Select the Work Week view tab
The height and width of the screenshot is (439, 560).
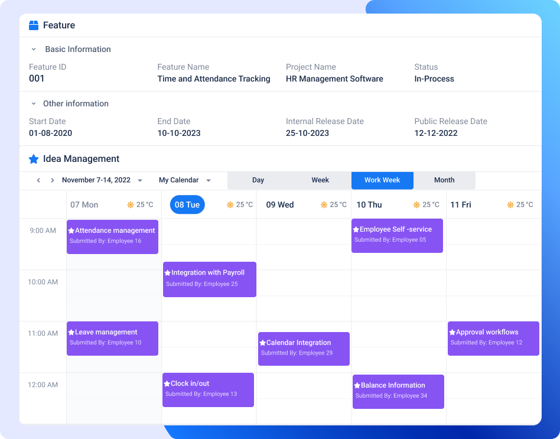point(382,180)
